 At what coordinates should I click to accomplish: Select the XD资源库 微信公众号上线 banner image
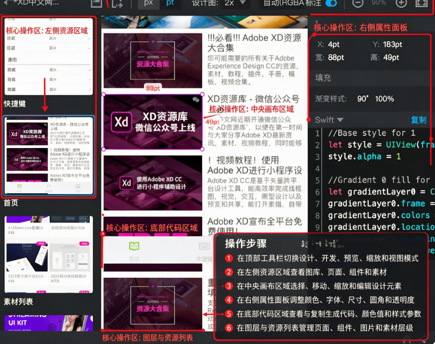coord(153,121)
